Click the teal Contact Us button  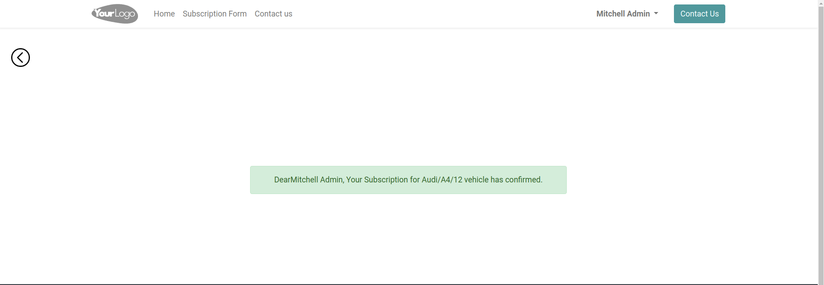699,14
